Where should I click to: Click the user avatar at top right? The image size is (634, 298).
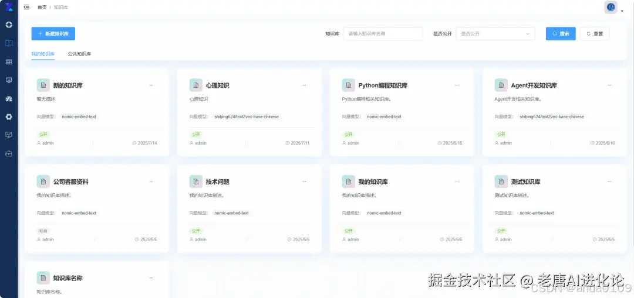(611, 7)
